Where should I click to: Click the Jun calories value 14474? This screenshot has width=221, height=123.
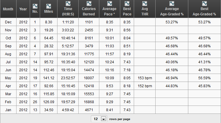pos(89,70)
